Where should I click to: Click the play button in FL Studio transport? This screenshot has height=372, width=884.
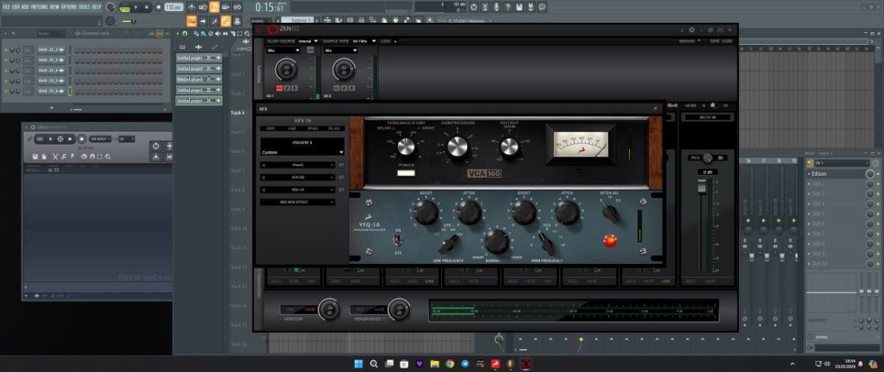pos(136,7)
